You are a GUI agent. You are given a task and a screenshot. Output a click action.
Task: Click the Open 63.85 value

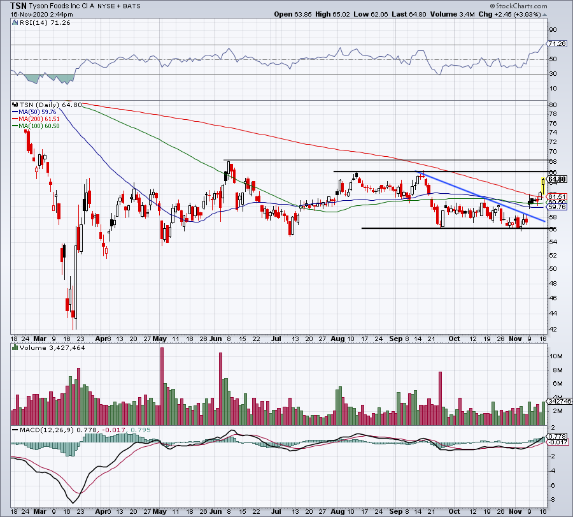tap(293, 14)
